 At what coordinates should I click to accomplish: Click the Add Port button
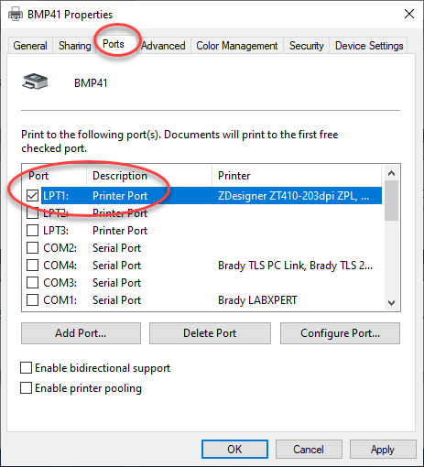point(81,333)
